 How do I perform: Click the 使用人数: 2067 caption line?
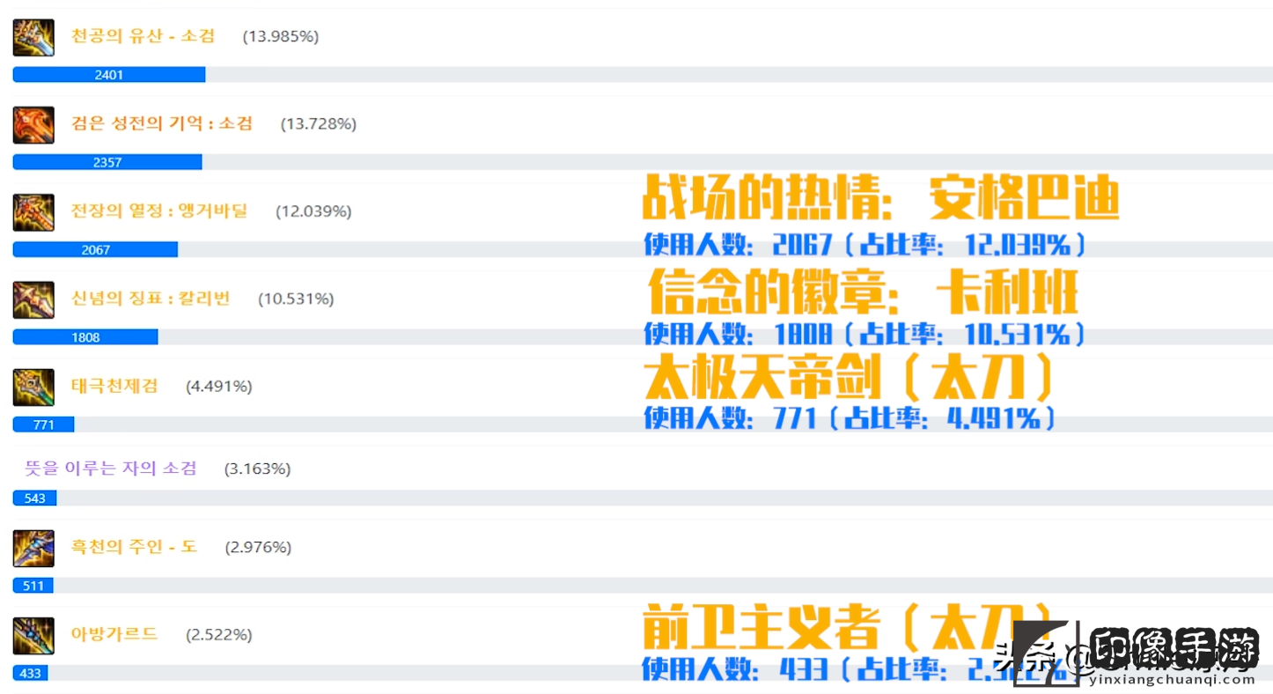865,244
